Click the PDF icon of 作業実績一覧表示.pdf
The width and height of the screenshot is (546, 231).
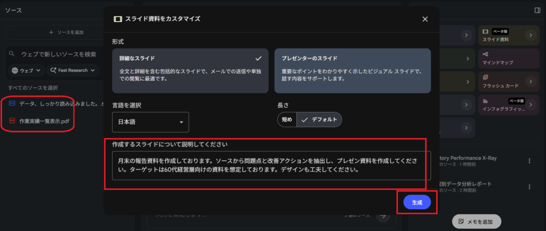[12, 120]
